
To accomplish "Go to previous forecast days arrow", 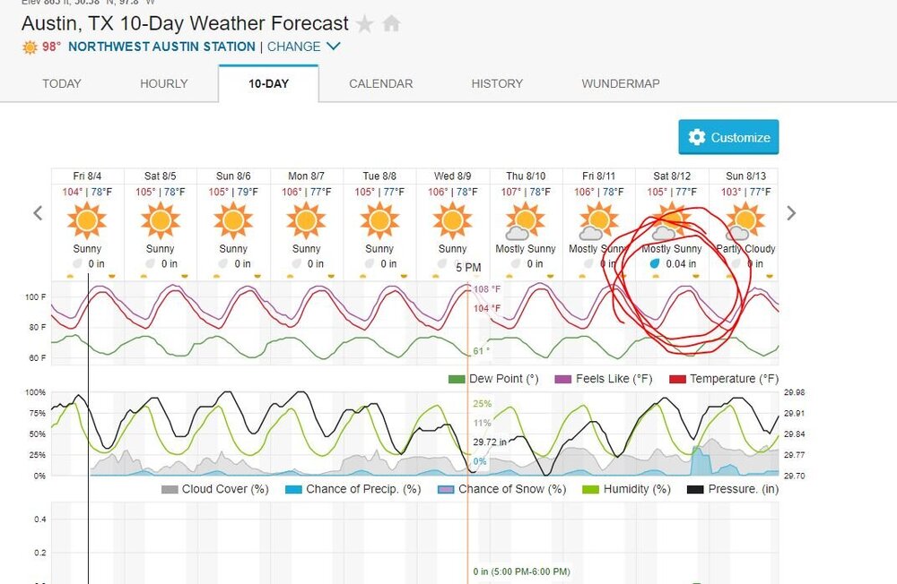I will pyautogui.click(x=39, y=213).
